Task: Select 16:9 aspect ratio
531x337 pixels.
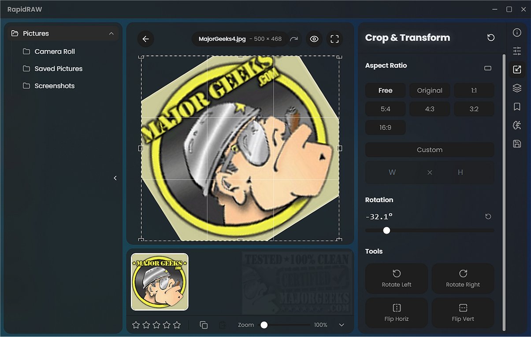Action: [x=385, y=127]
